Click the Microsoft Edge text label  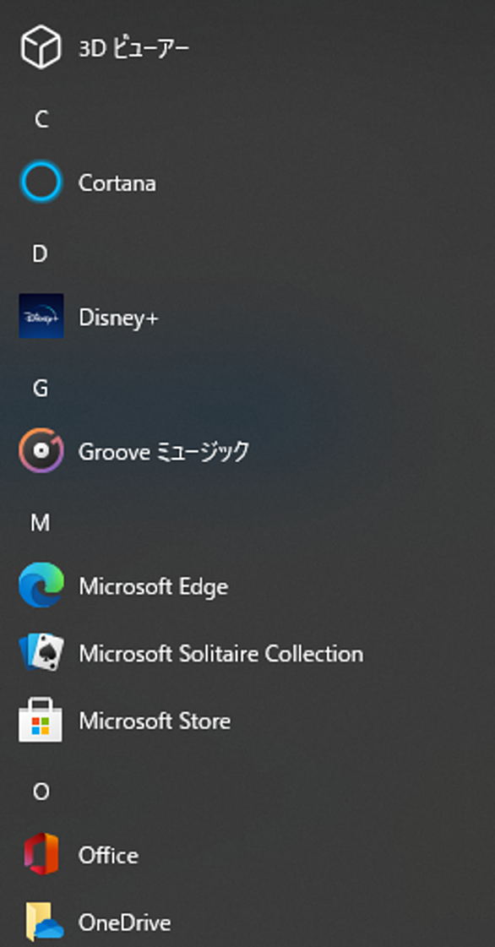click(x=154, y=586)
